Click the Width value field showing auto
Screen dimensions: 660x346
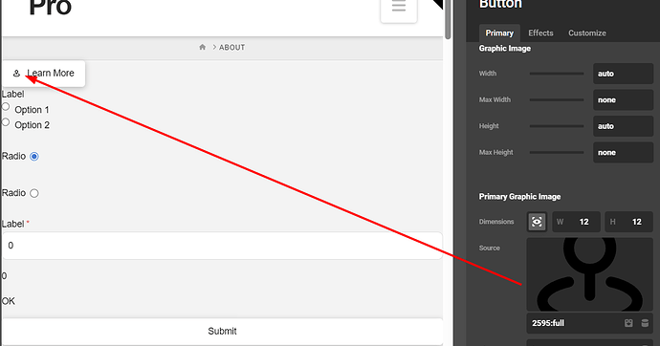[623, 74]
